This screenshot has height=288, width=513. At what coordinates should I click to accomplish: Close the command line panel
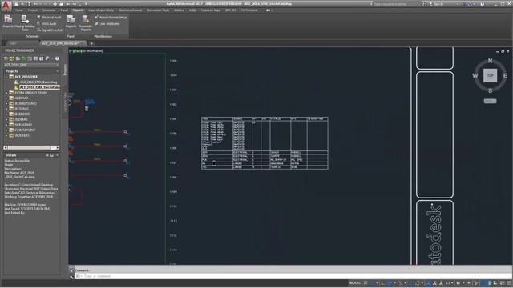[x=71, y=270]
